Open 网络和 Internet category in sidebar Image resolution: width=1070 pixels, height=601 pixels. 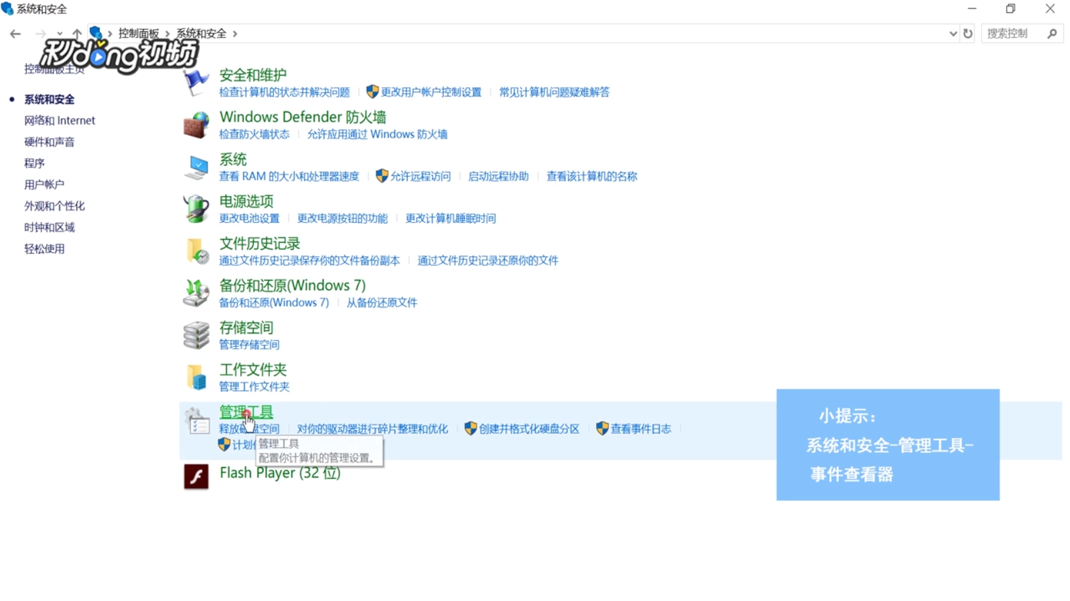pos(60,120)
